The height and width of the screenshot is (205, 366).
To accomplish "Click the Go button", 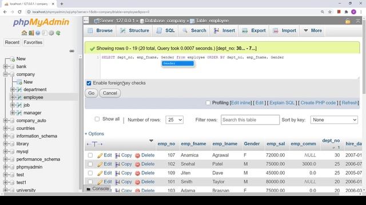I will [x=91, y=93].
